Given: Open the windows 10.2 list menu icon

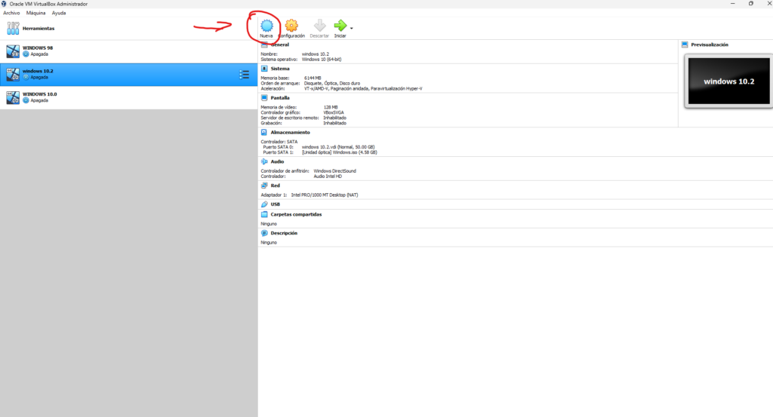Looking at the screenshot, I should (x=244, y=75).
